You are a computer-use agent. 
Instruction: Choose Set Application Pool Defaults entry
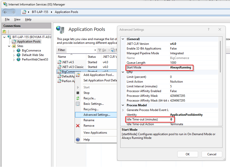[x=100, y=80]
